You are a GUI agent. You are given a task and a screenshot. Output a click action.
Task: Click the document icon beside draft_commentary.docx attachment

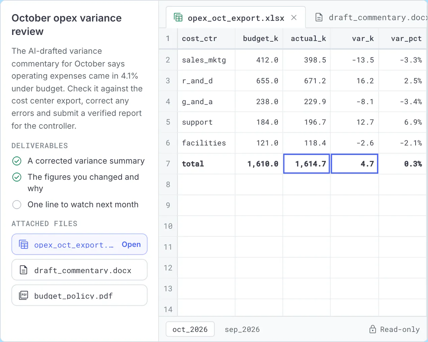click(x=24, y=270)
